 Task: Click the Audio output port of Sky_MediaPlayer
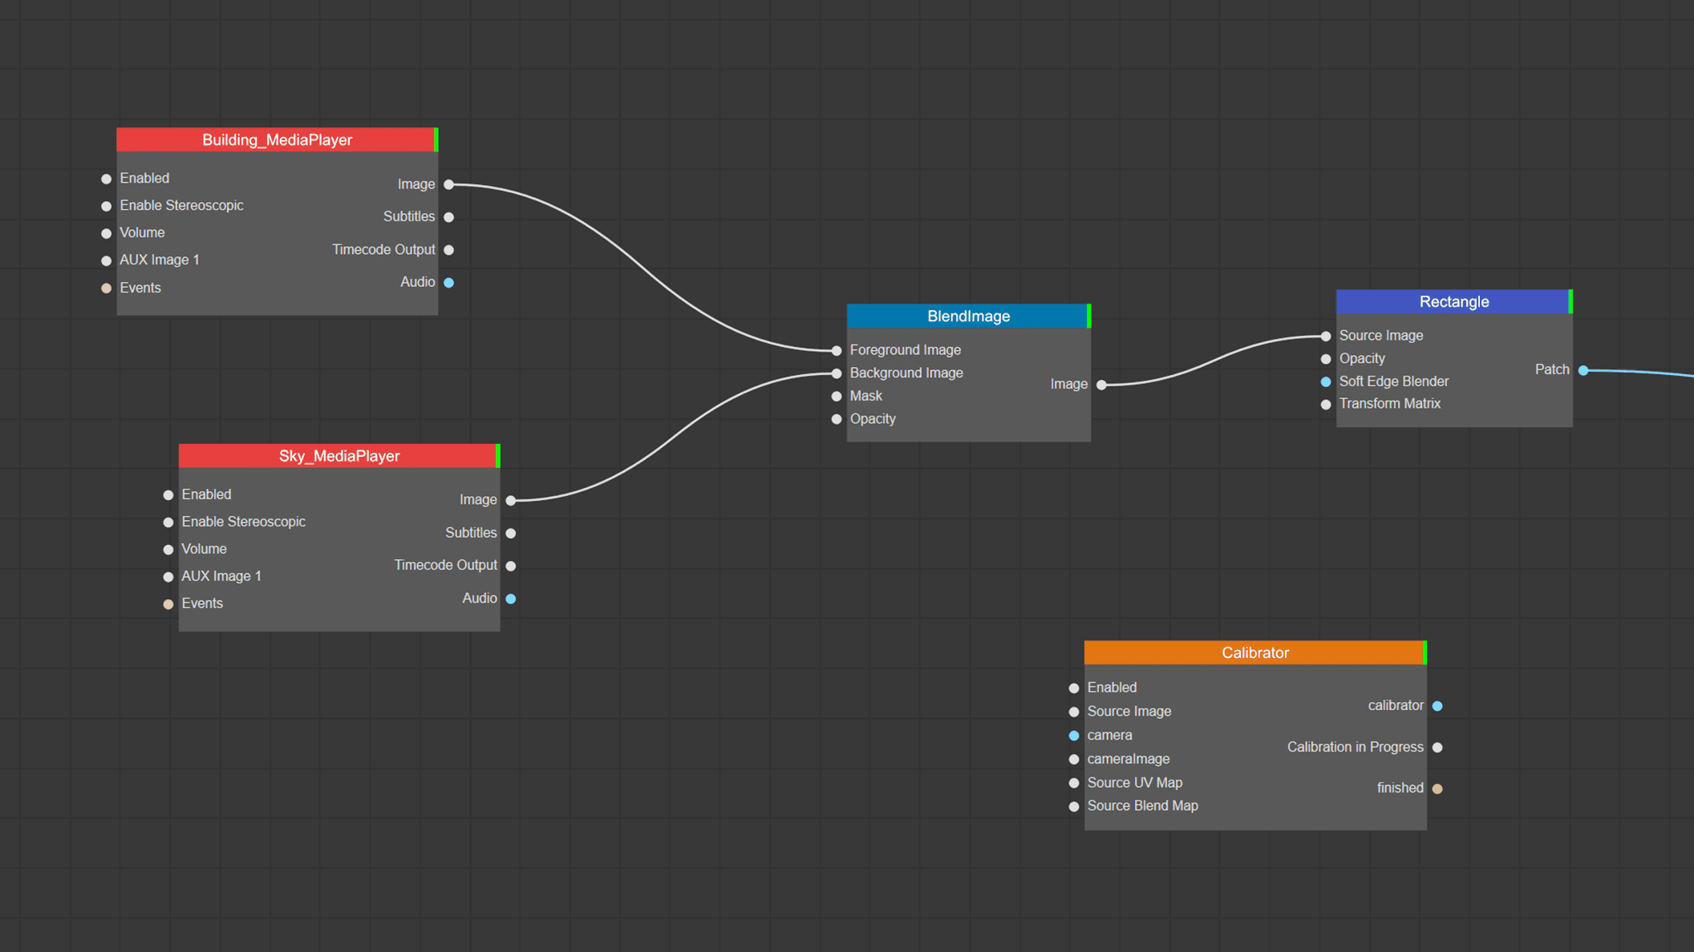511,598
